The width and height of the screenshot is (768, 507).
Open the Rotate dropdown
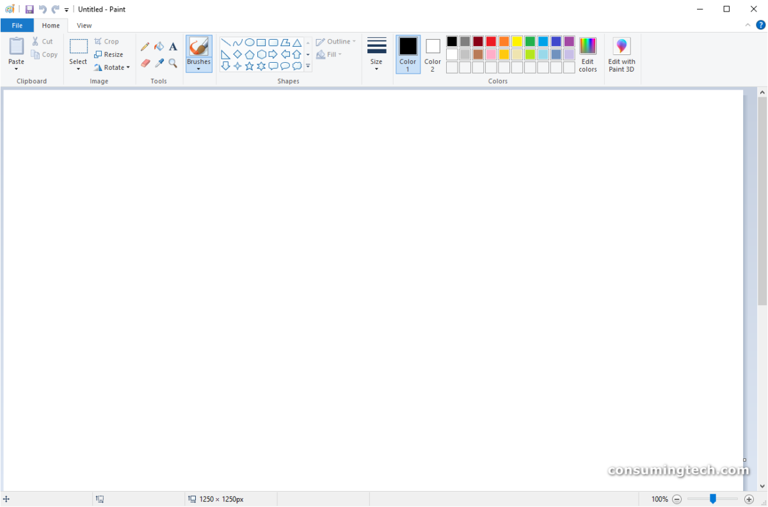point(112,67)
